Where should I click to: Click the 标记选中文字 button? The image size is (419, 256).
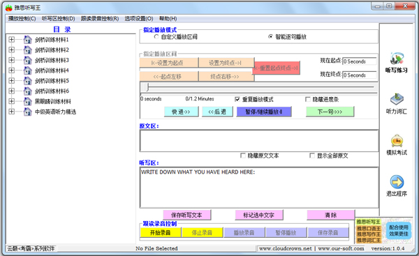coord(258,215)
